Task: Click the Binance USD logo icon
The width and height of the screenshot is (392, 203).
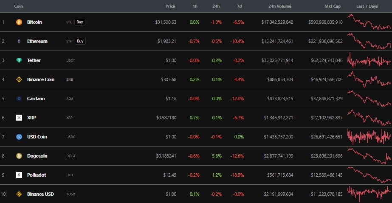Action: click(x=19, y=194)
